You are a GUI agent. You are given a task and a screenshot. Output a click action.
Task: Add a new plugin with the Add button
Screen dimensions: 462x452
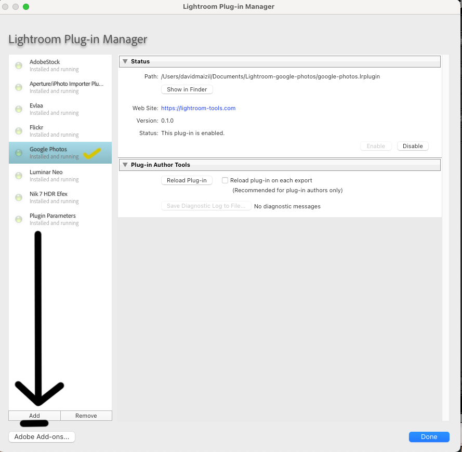tap(34, 415)
